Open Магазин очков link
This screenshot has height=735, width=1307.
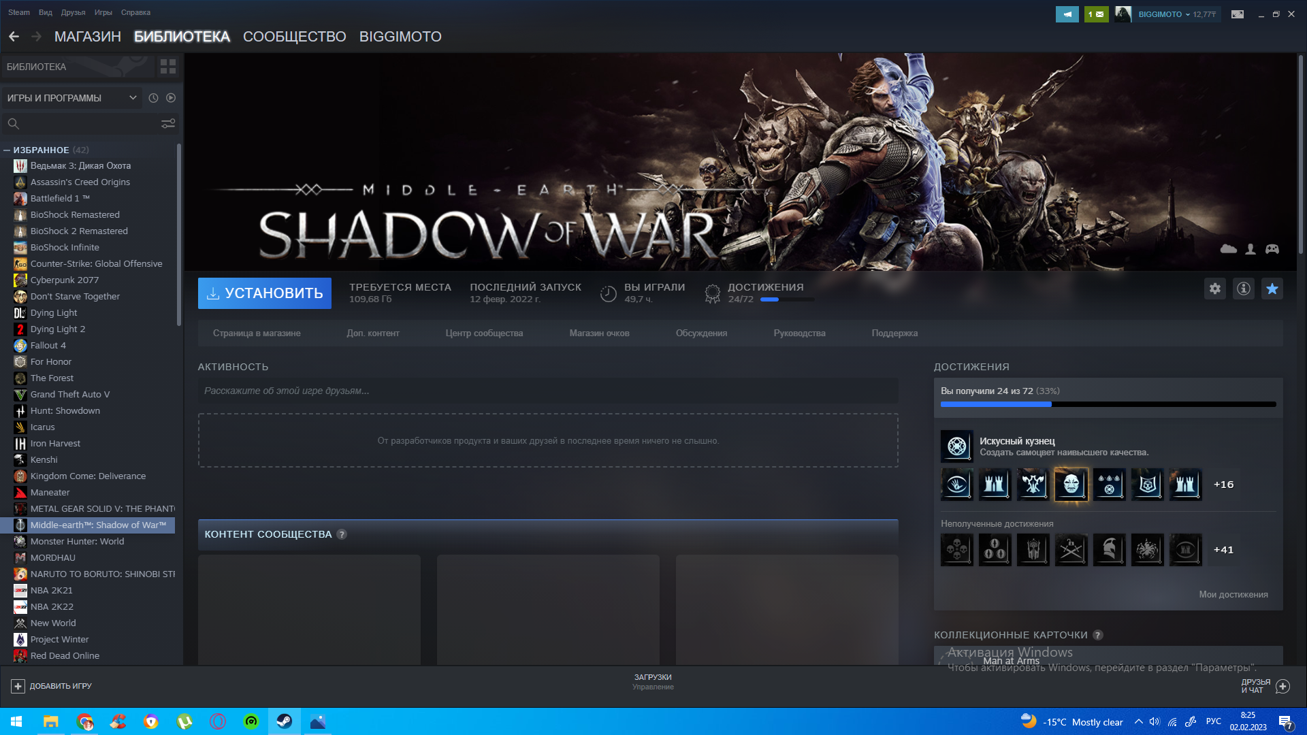coord(600,333)
